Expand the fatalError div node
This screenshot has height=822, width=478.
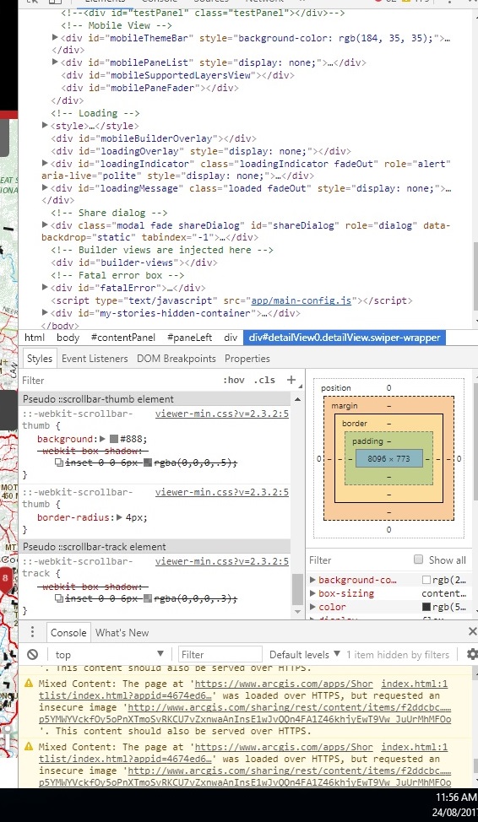point(45,287)
